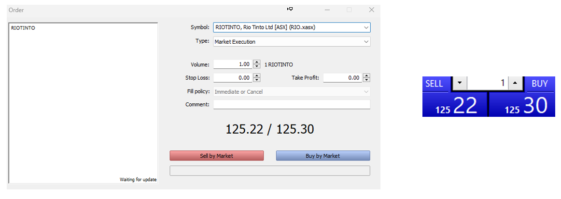This screenshot has width=561, height=199.
Task: Click the Stop Loss value field
Action: pos(232,78)
